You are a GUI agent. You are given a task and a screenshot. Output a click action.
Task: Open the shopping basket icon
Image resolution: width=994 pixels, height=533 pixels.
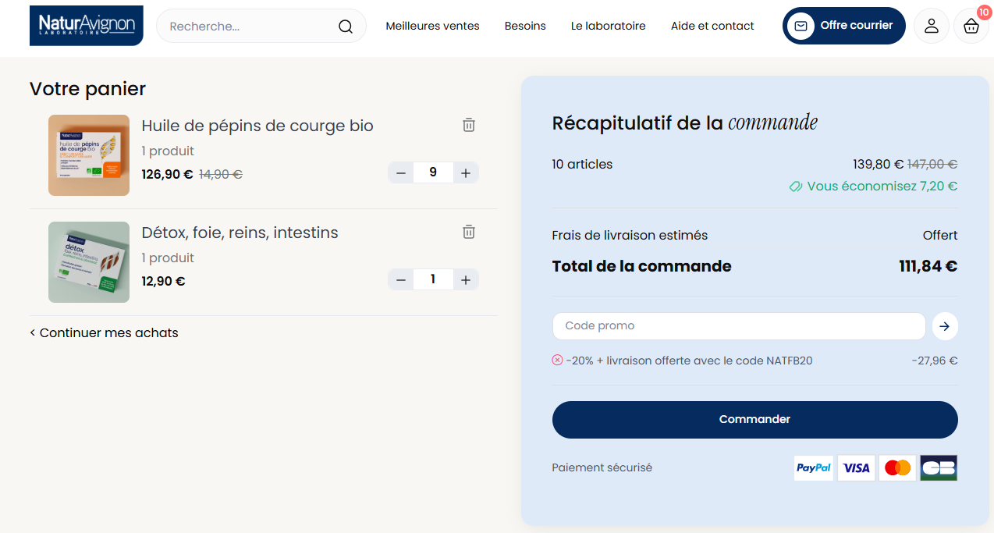[971, 27]
